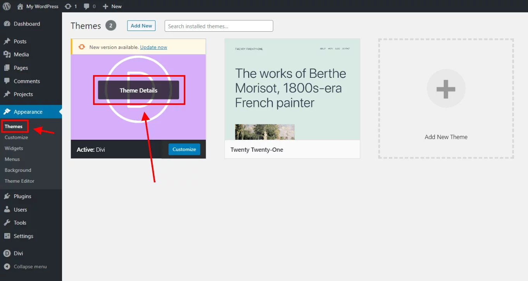Click the Projects pin icon
Viewport: 528px width, 281px height.
[x=7, y=94]
